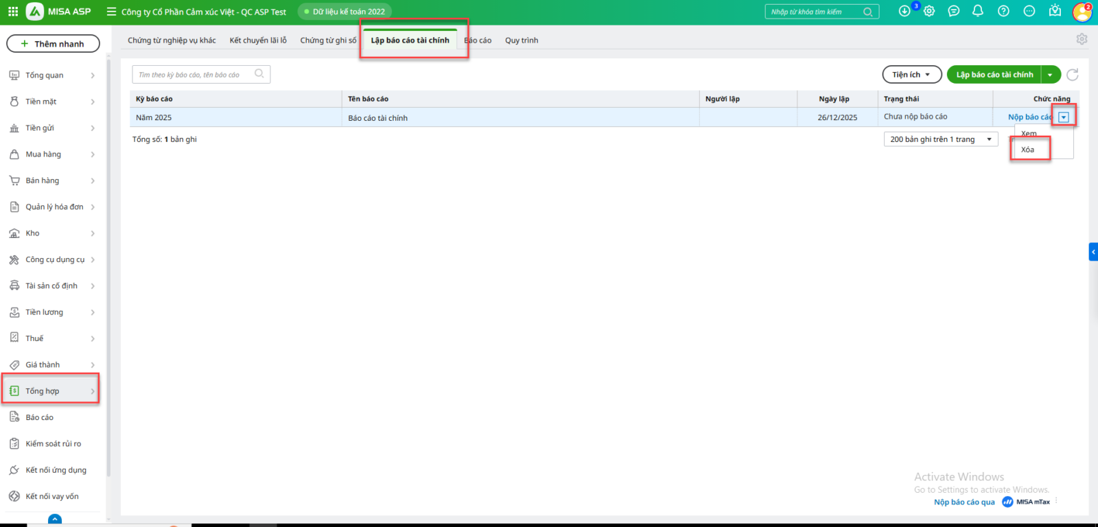Viewport: 1098px width, 527px height.
Task: Open the page customization gear icon
Action: 1082,40
